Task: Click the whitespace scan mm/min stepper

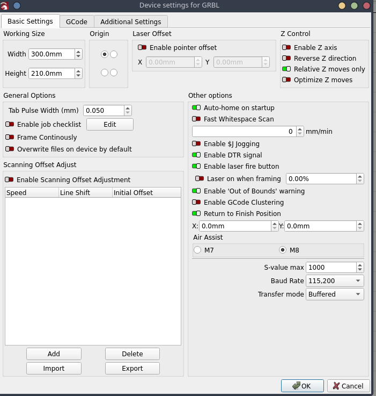Action: click(x=300, y=131)
